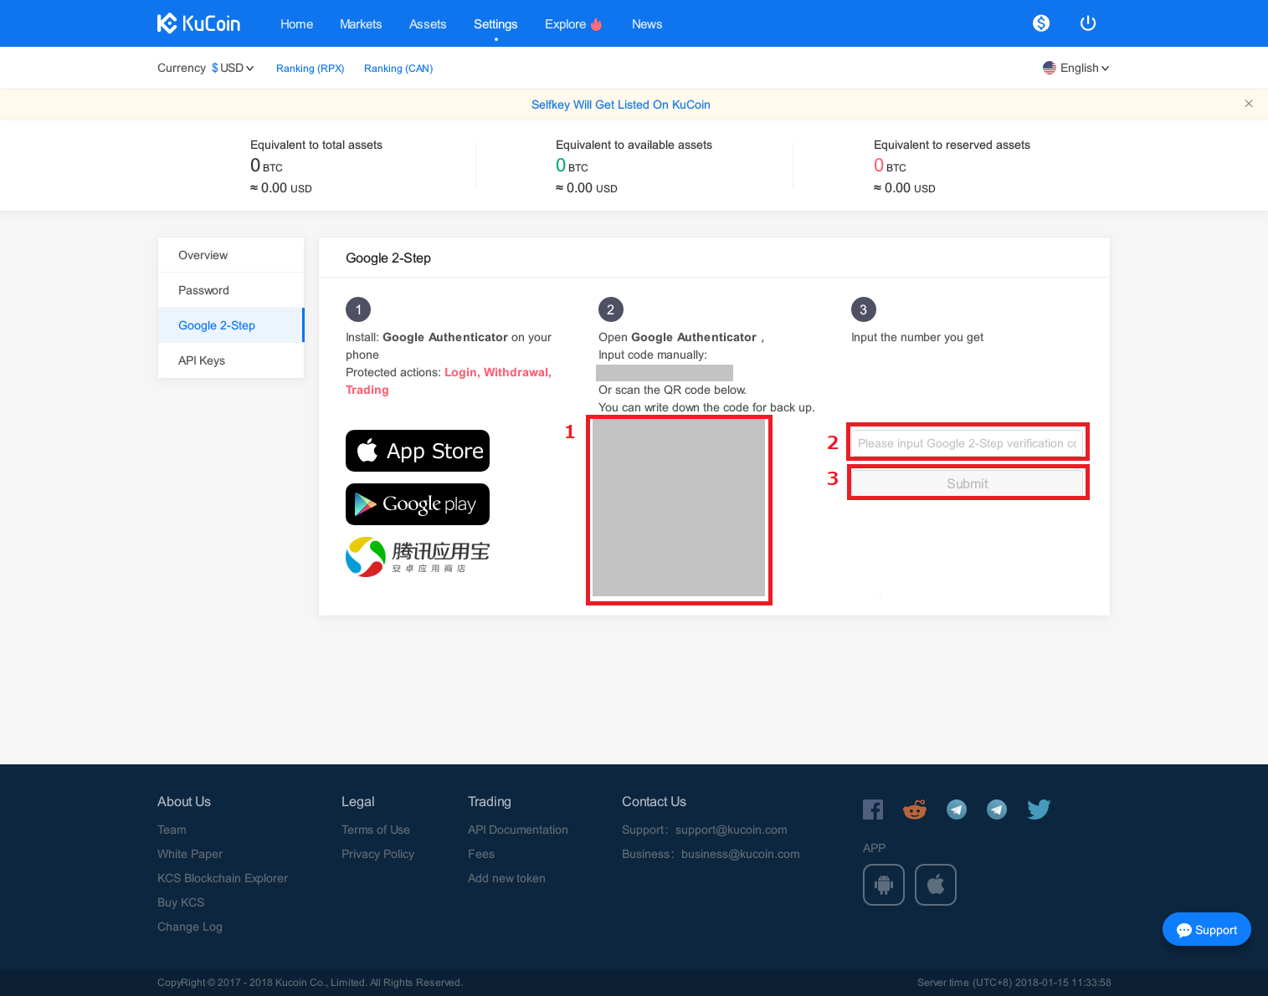Open the Team footer link
Screen dimensions: 1268x996
pyautogui.click(x=172, y=830)
